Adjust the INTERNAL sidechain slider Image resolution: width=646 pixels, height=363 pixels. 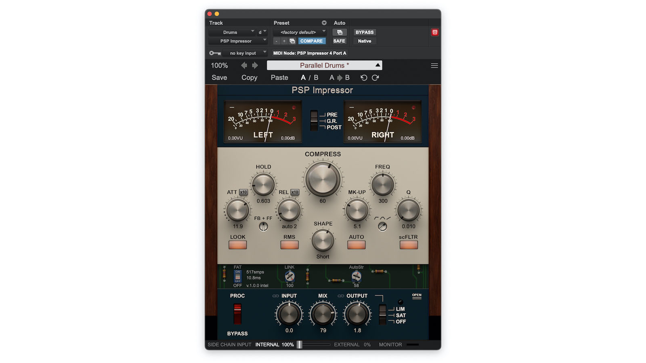pyautogui.click(x=300, y=344)
